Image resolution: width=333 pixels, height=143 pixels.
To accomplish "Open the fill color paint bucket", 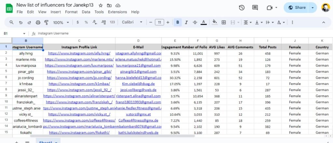I will 214,22.
